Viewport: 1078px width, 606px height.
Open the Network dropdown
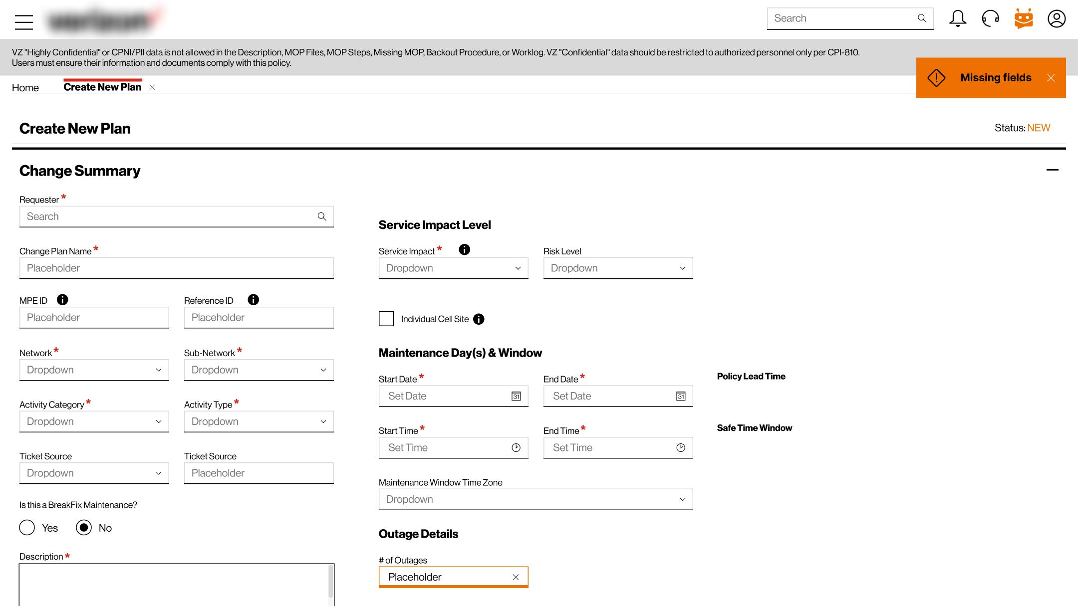pos(94,370)
